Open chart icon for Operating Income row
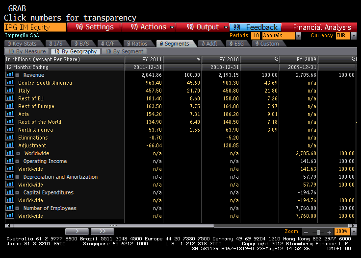Screen dimensions: 361x258 (x=10, y=161)
